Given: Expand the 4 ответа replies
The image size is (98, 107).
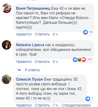Looking at the screenshot, I should [x=32, y=70].
